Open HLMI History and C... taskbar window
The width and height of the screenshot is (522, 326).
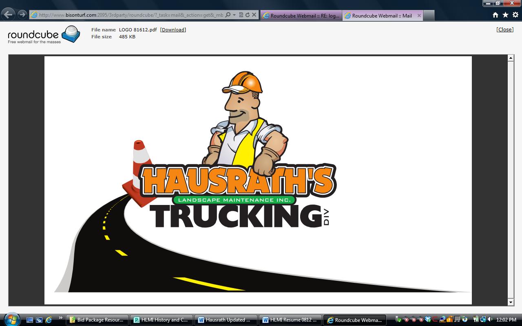click(162, 320)
